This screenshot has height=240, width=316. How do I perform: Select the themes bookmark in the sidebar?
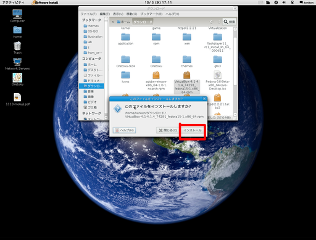tap(91, 26)
